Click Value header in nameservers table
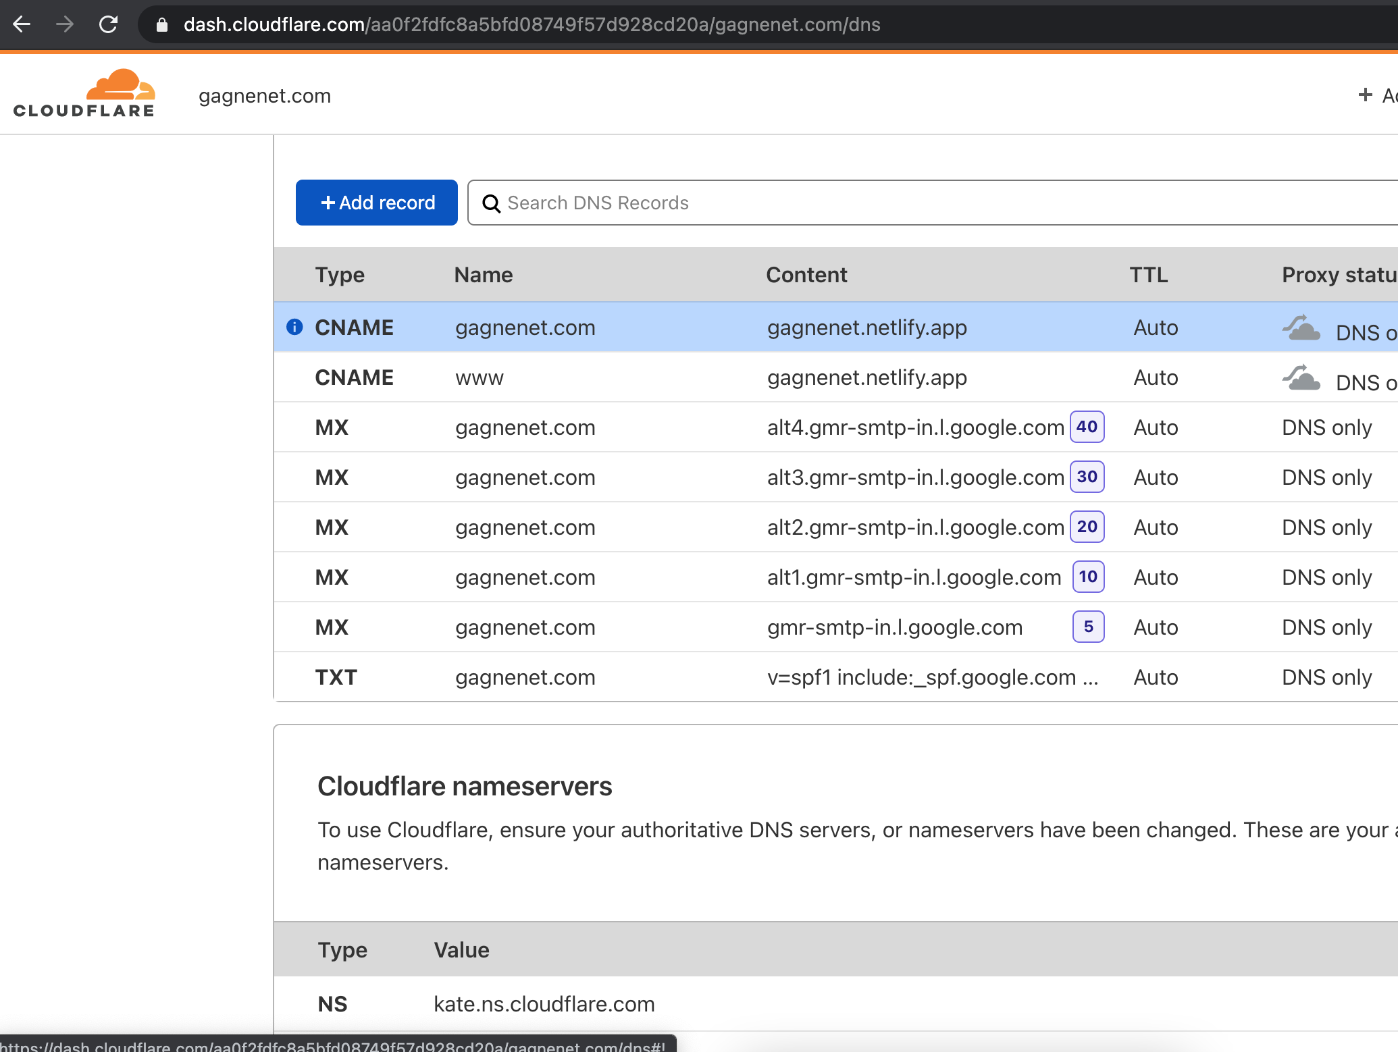Viewport: 1398px width, 1052px height. [462, 950]
